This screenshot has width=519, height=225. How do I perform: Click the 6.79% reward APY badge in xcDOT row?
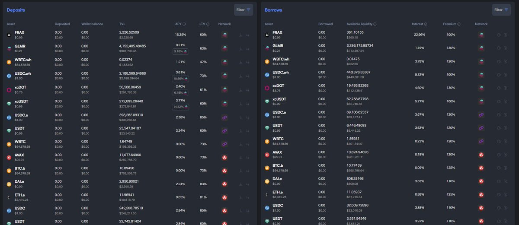click(180, 93)
